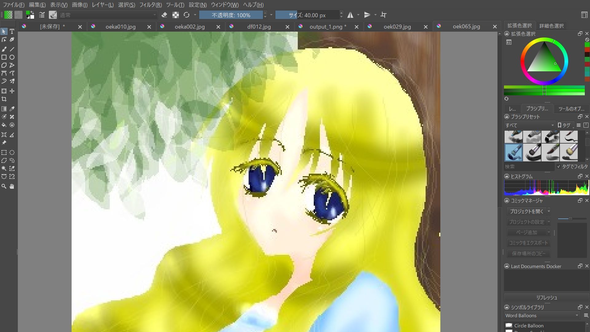The height and width of the screenshot is (332, 590).
Task: Open the フィルタ menu
Action: [x=150, y=5]
